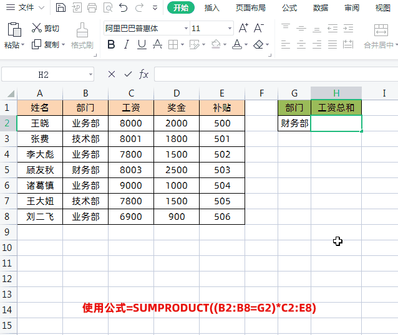Click the Clear eraser icon

point(258,45)
